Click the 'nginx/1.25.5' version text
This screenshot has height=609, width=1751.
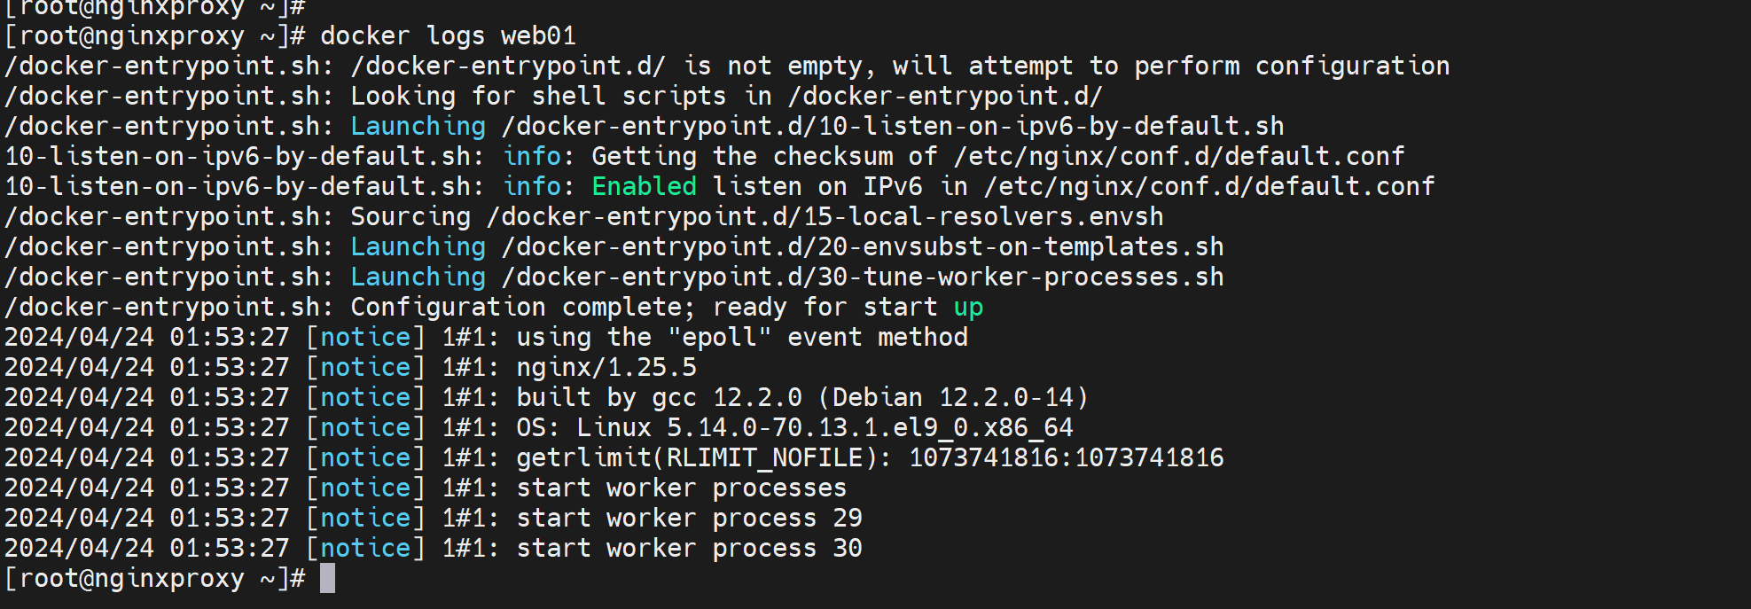pyautogui.click(x=606, y=368)
